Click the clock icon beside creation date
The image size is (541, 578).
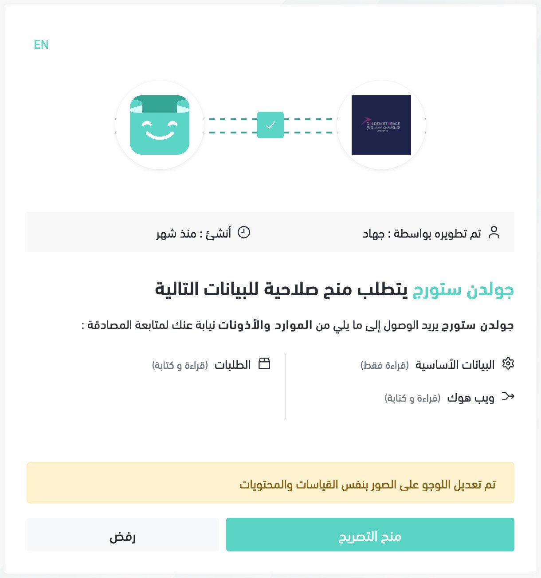[x=244, y=232]
